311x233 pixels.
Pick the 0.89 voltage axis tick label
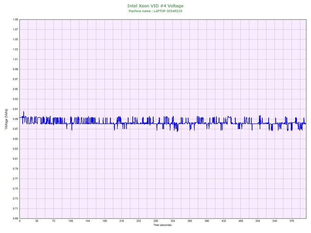click(15, 119)
